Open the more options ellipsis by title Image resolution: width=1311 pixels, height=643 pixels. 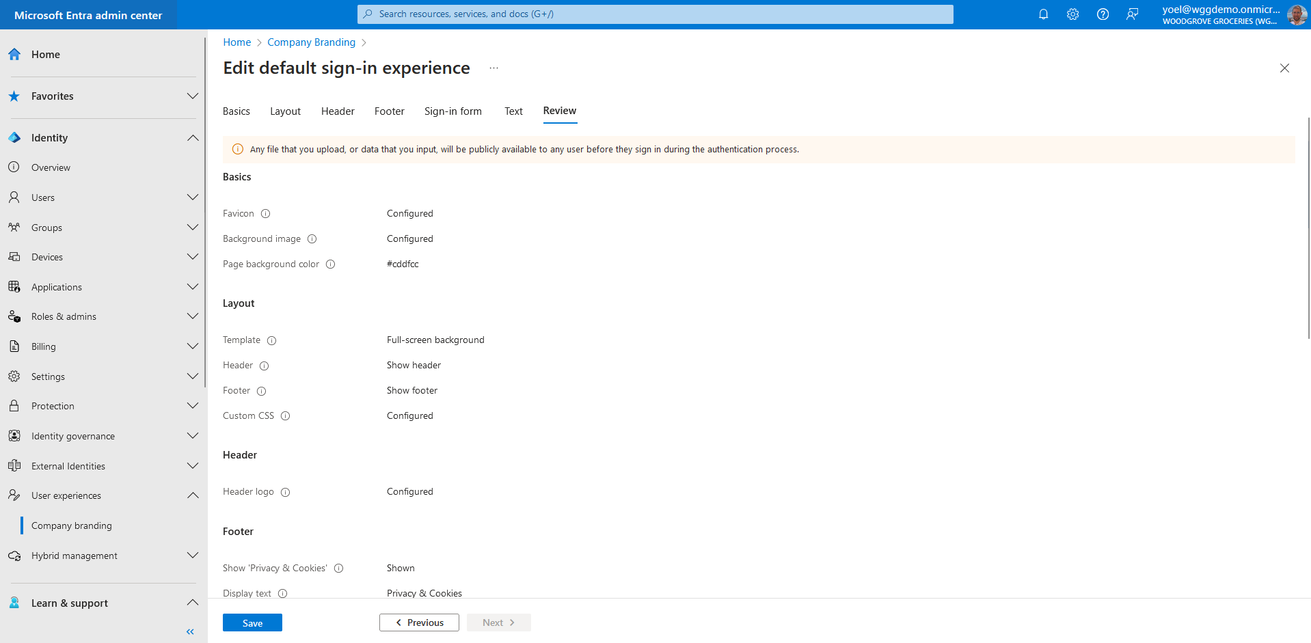(494, 68)
